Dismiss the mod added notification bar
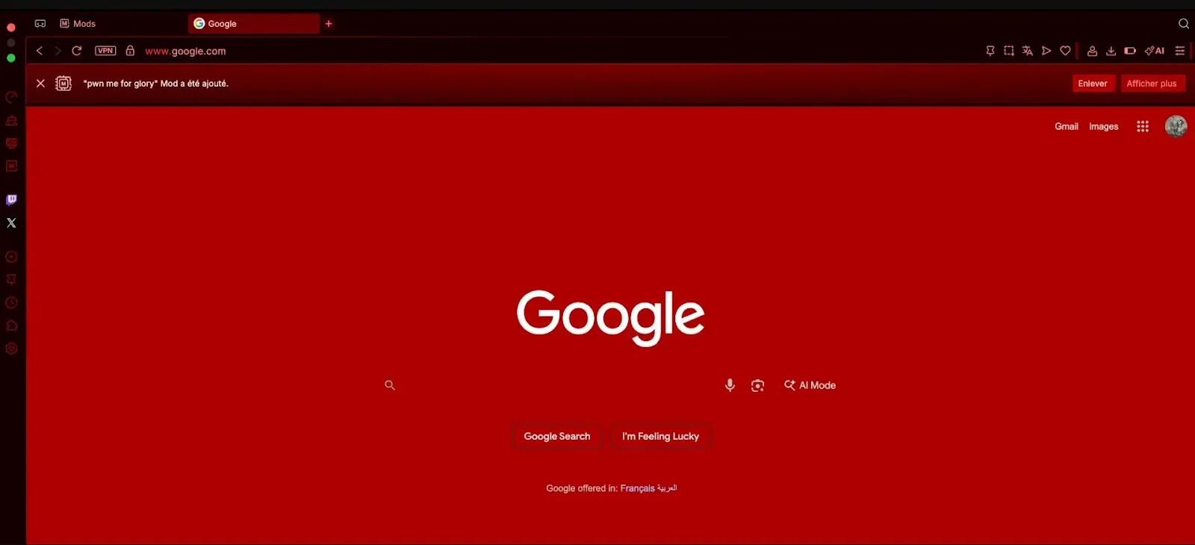The width and height of the screenshot is (1195, 545). pyautogui.click(x=40, y=84)
